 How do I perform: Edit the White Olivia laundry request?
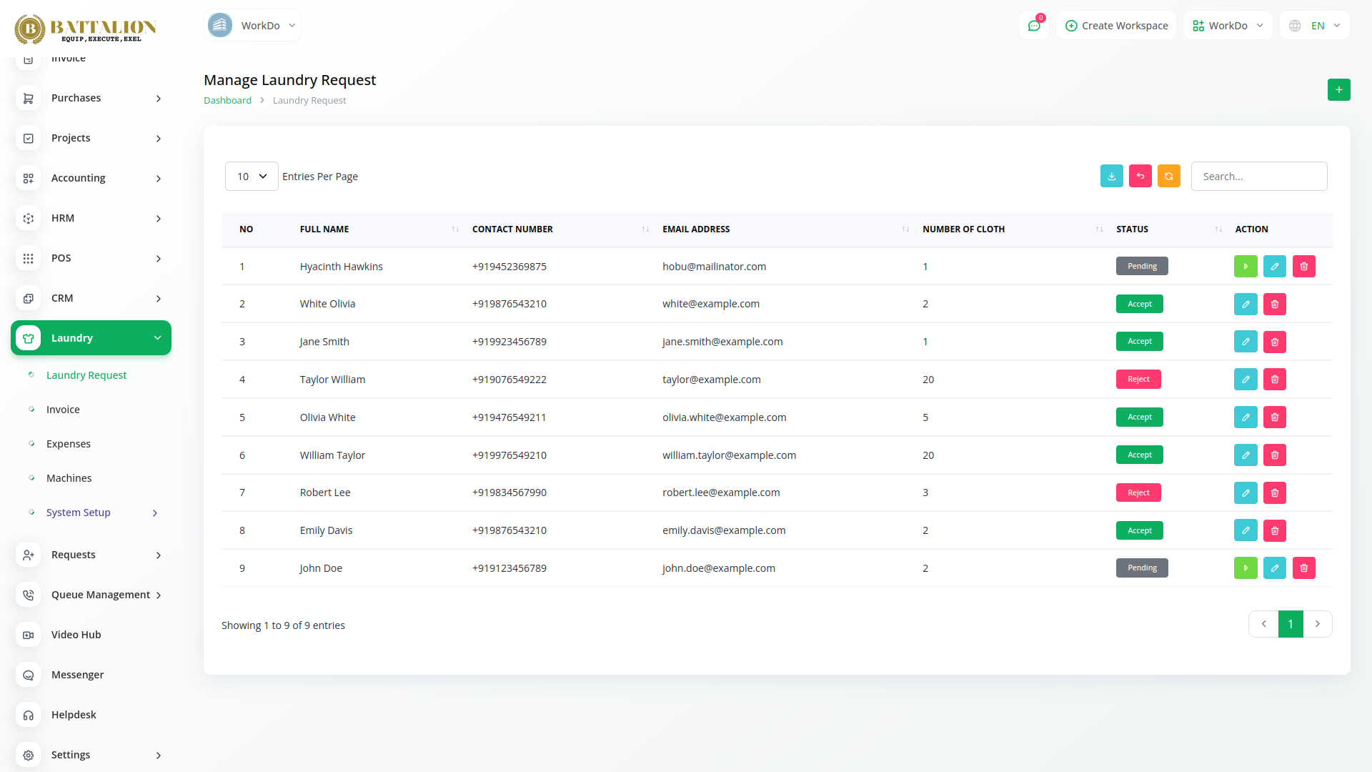click(1245, 305)
